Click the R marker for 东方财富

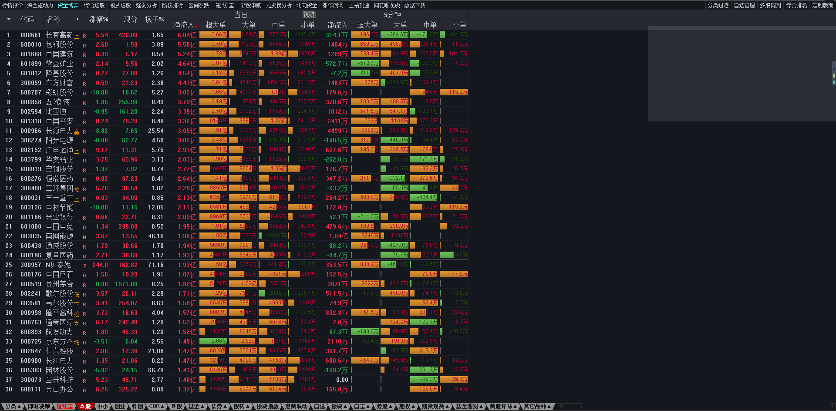pyautogui.click(x=84, y=84)
